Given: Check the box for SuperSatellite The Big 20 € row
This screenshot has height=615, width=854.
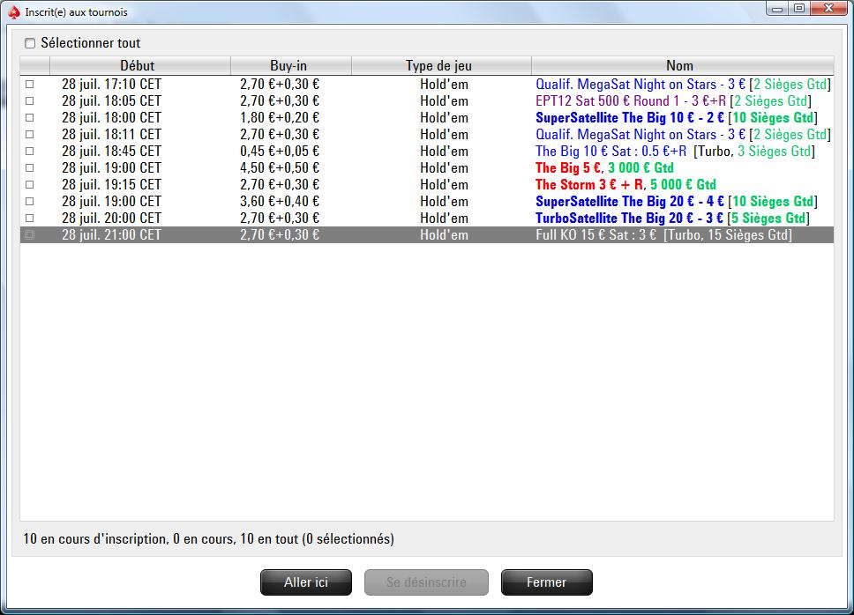Looking at the screenshot, I should point(29,201).
